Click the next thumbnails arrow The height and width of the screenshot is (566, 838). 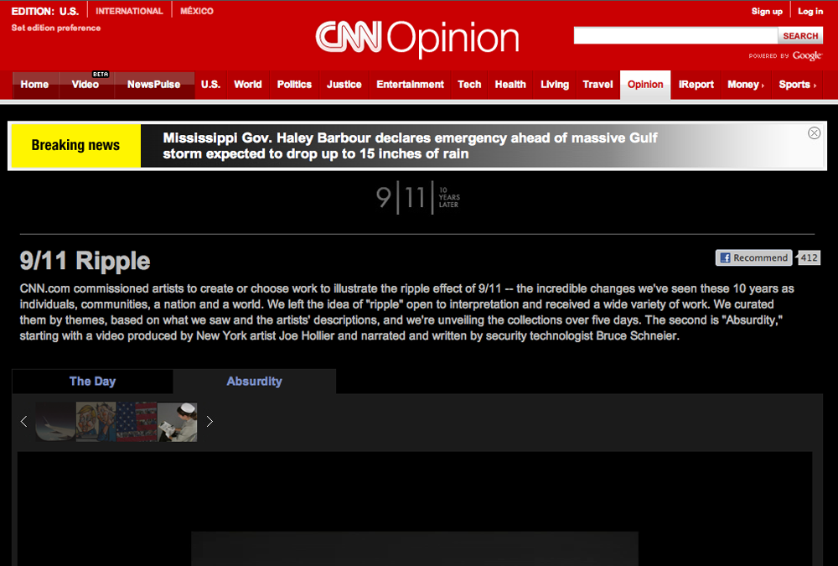(x=209, y=422)
